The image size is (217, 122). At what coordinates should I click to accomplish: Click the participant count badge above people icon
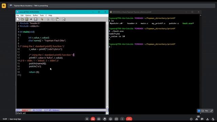coord(198,117)
